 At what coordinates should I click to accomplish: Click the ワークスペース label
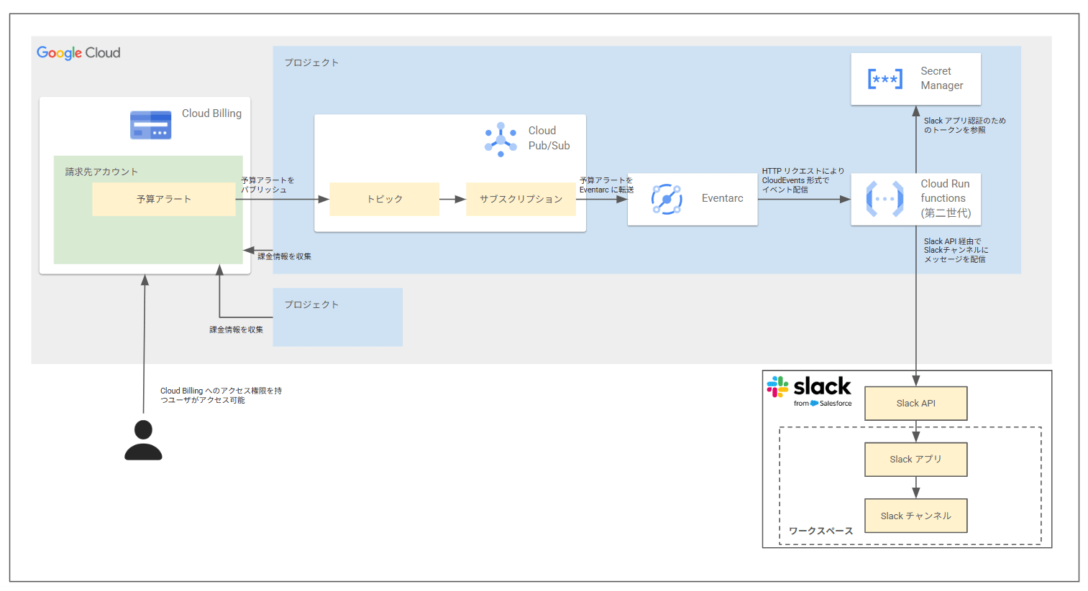[x=820, y=531]
